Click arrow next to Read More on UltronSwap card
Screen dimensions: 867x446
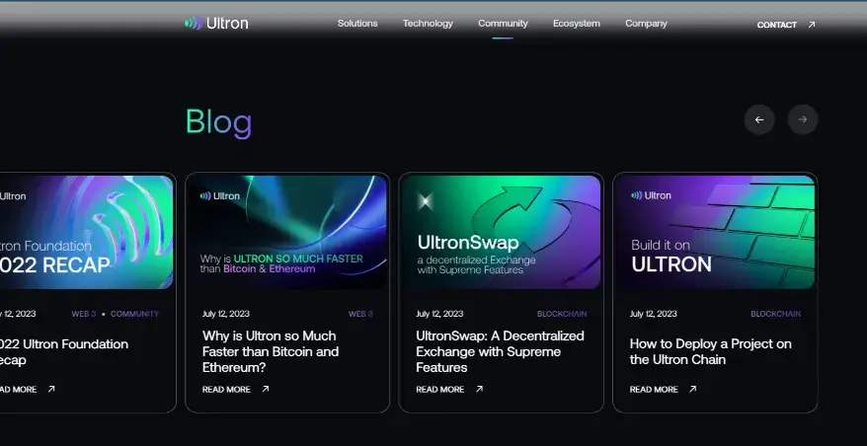click(x=479, y=389)
